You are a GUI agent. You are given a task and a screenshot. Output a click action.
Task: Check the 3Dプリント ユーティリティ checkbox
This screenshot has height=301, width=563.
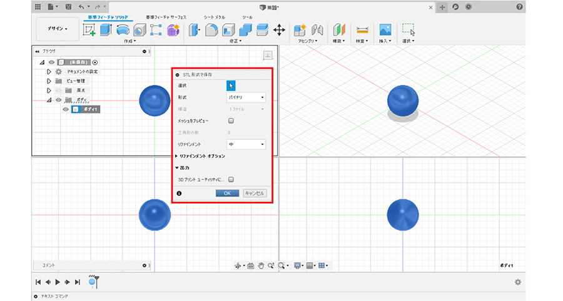click(x=231, y=179)
